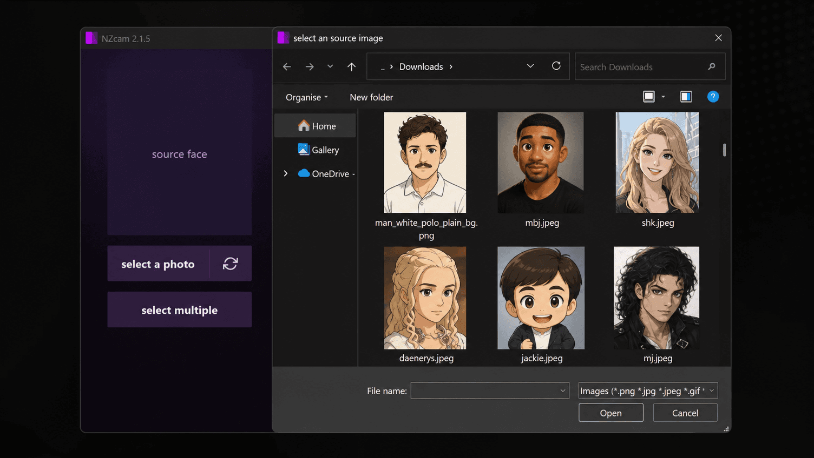Go back using the left arrow
The height and width of the screenshot is (458, 814).
(287, 66)
